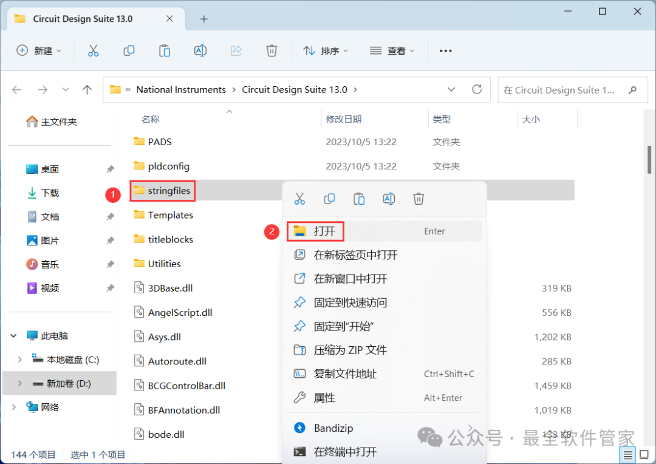Unpin 文档 from quick access
656x464 pixels.
[x=110, y=217]
